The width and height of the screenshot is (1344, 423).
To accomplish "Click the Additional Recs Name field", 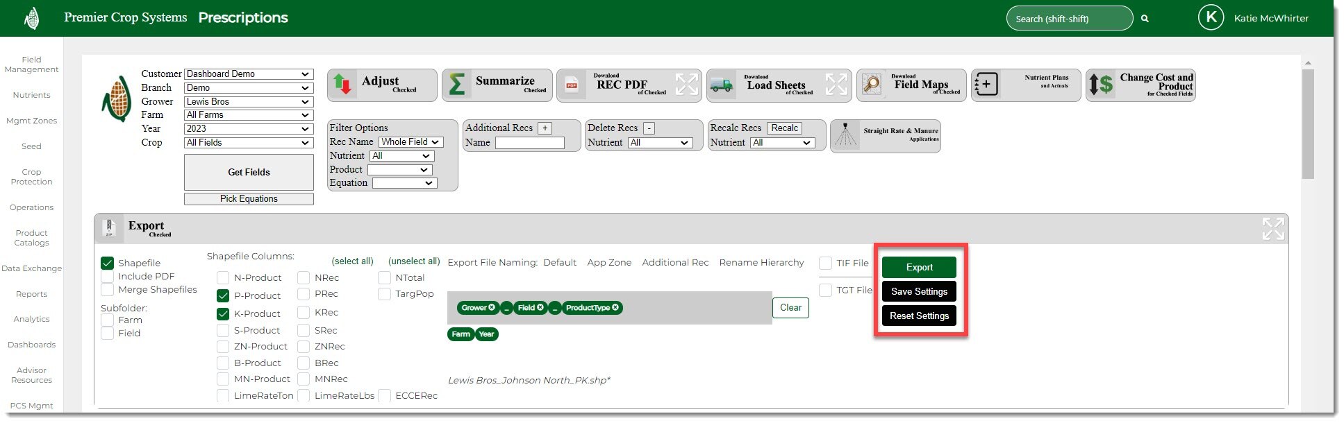I will click(529, 143).
